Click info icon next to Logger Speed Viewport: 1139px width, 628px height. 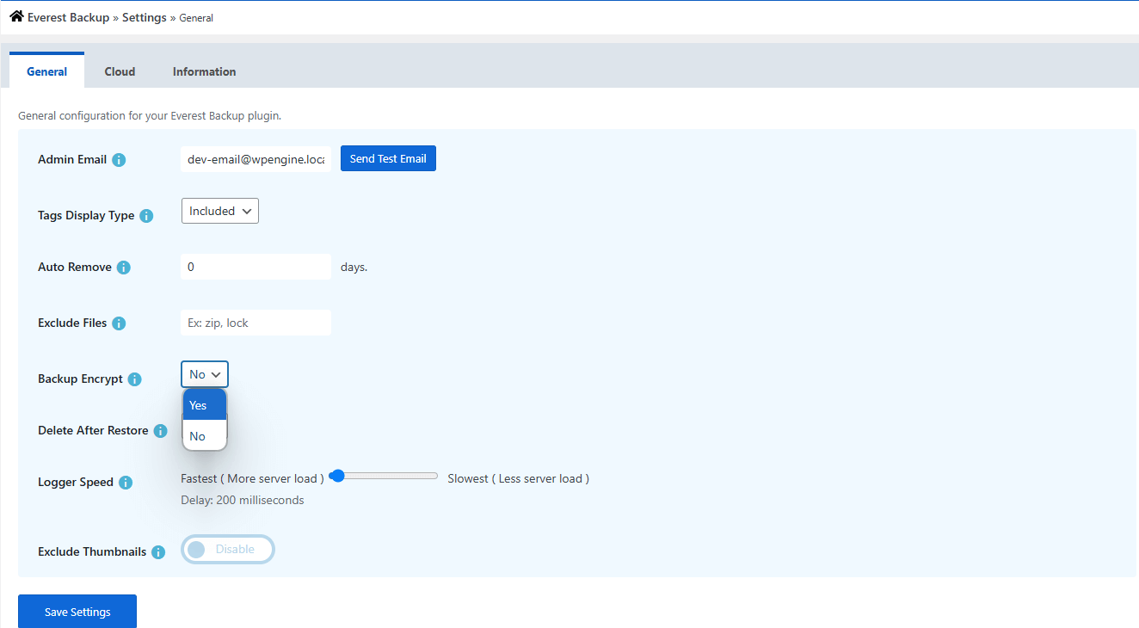pyautogui.click(x=126, y=483)
